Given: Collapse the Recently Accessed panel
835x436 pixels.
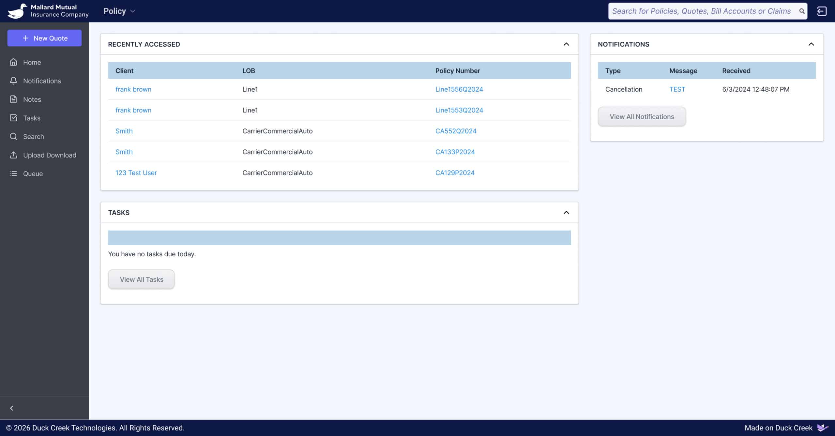Looking at the screenshot, I should (x=566, y=44).
